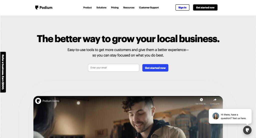Click the agent avatar in chat bubble
The image size is (256, 138).
coord(216,116)
